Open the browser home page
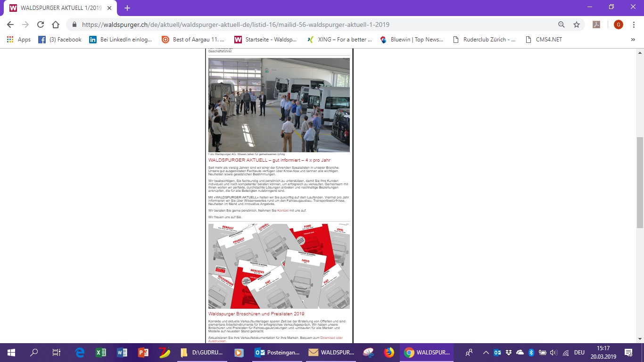 tap(56, 25)
